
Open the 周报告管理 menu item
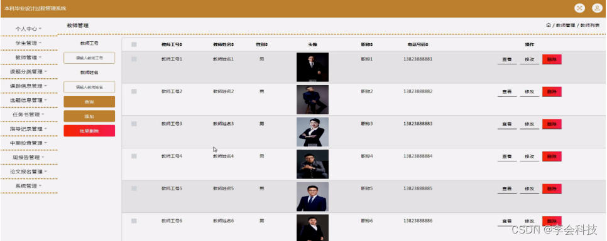(x=29, y=157)
